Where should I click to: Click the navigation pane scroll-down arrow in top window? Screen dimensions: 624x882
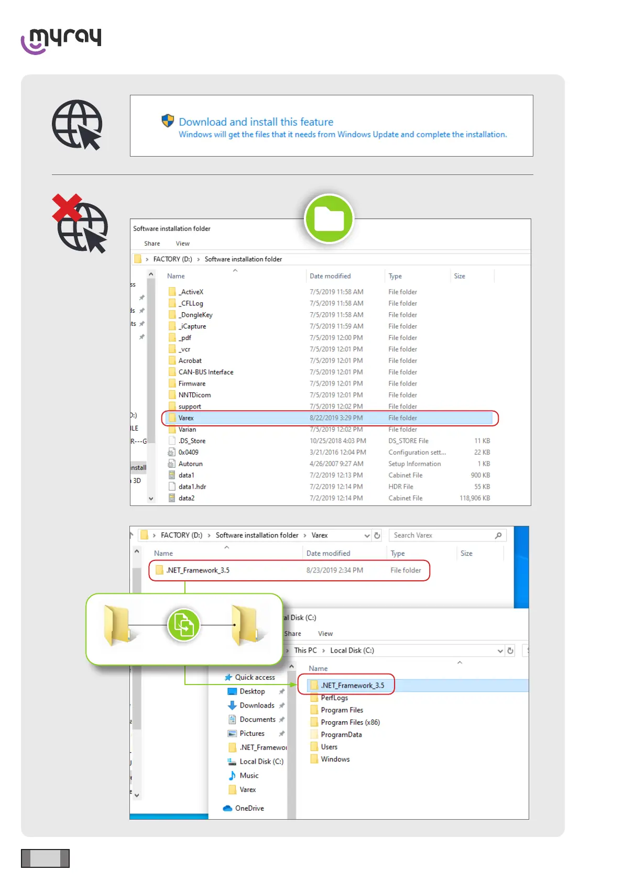pyautogui.click(x=151, y=499)
